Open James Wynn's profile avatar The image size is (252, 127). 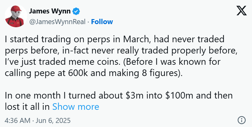pos(15,16)
